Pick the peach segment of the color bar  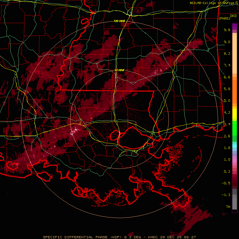click(x=234, y=53)
